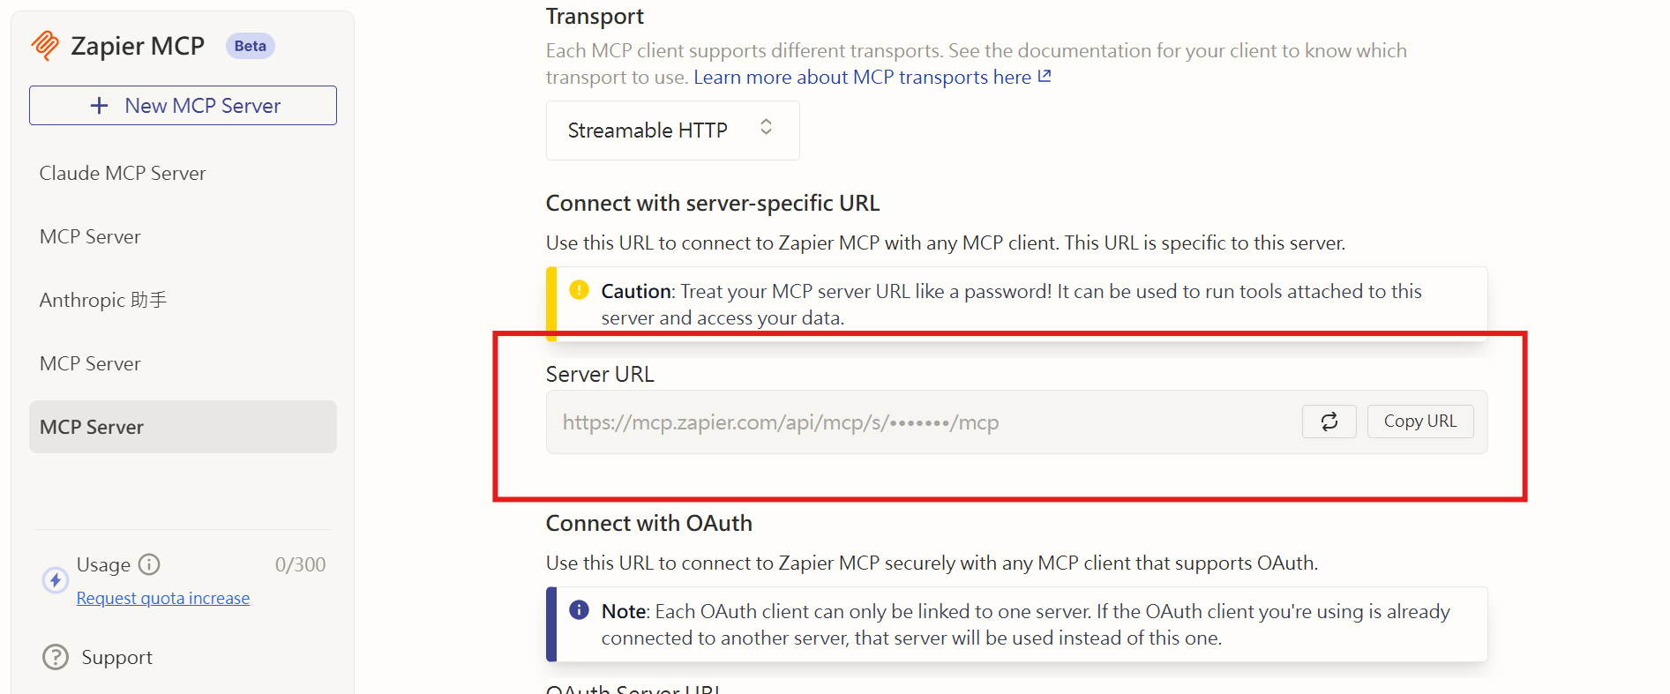Image resolution: width=1670 pixels, height=694 pixels.
Task: Open Learn more about MCP transports link
Action: 862,78
